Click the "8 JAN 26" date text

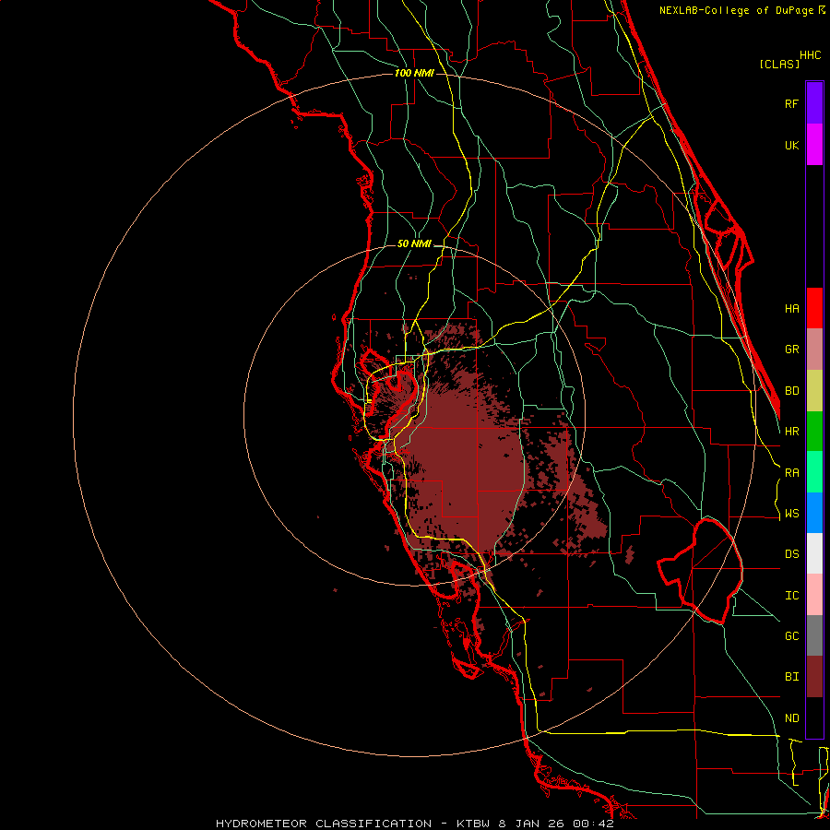533,824
